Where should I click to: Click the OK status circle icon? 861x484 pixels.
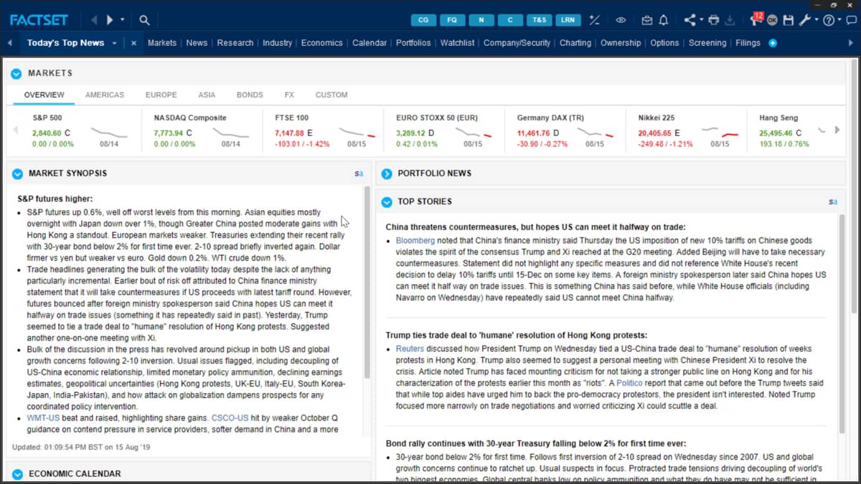coord(772,20)
